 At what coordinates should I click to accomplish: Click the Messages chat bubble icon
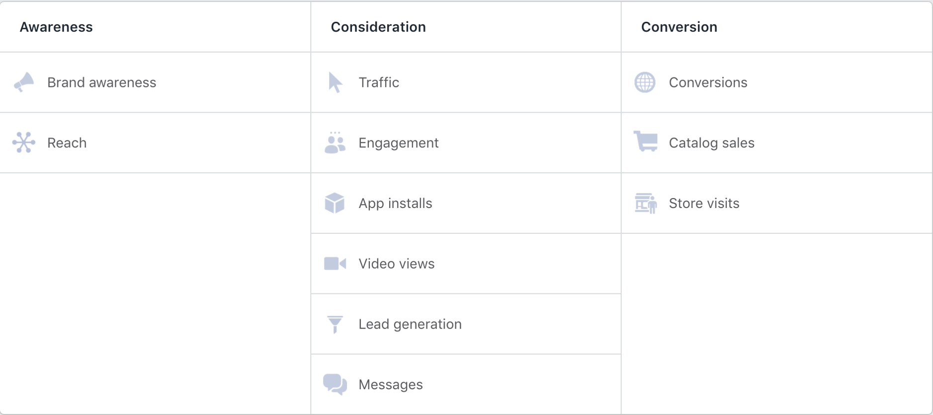coord(335,384)
